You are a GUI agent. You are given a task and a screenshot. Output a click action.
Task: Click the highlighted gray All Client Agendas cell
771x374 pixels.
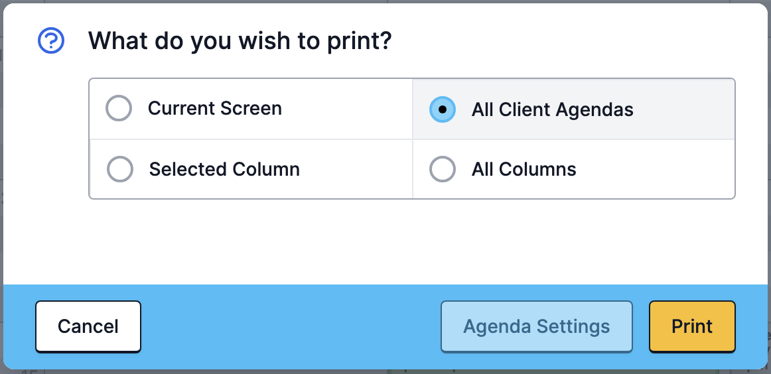pos(573,109)
